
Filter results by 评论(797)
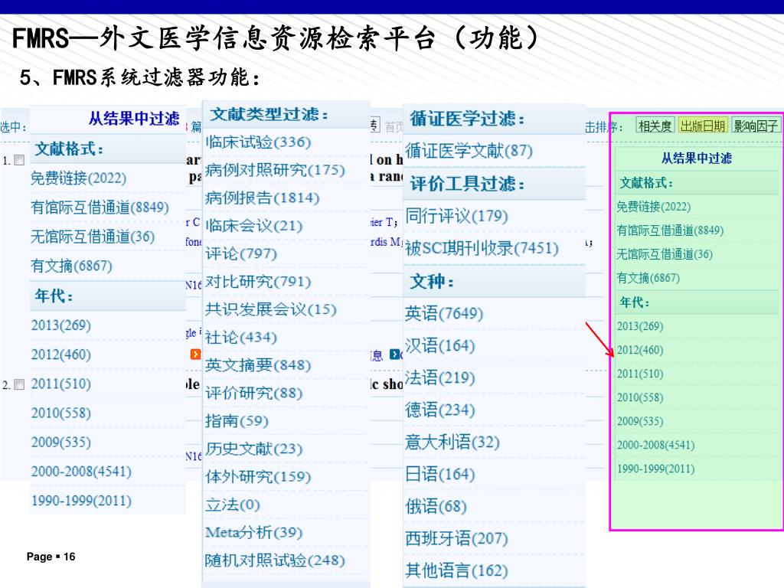point(241,253)
